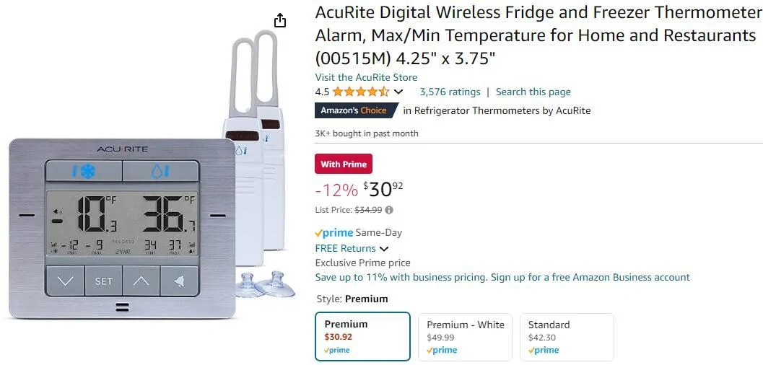Click the star rating icons
This screenshot has width=763, height=365.
[360, 92]
